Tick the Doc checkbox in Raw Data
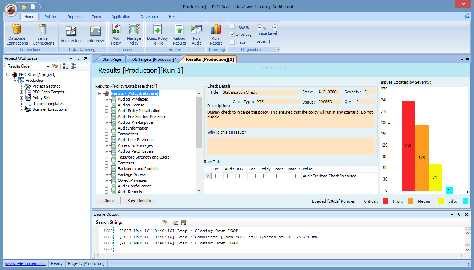 253,176
